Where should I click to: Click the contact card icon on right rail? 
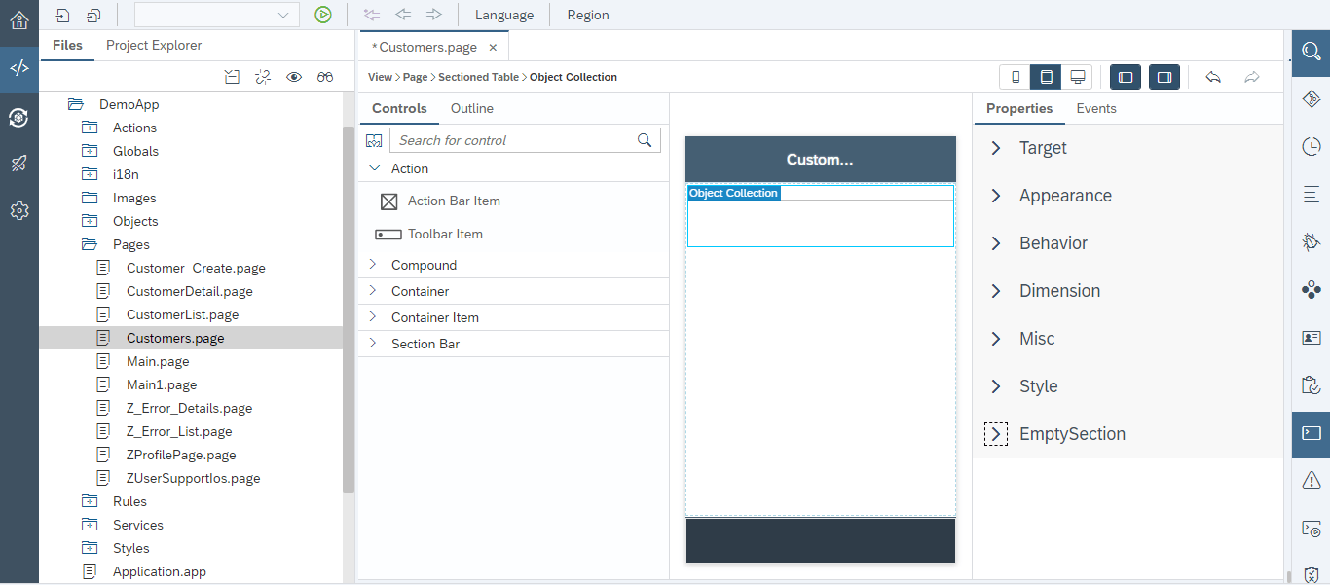(1312, 338)
